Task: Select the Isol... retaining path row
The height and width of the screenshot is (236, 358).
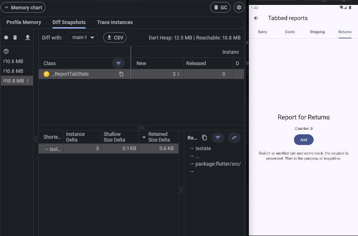Action: (108, 149)
